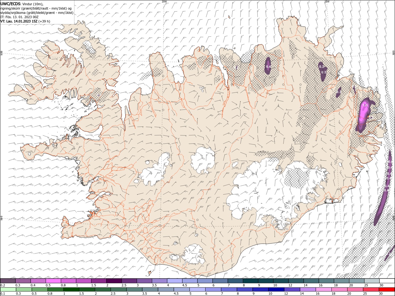The width and height of the screenshot is (395, 296).
Task: Click upper legend swatch between 1.5 and 2
Action: (x=98, y=281)
